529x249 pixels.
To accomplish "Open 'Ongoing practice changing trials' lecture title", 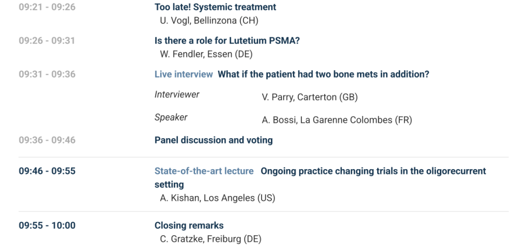I will click(373, 171).
